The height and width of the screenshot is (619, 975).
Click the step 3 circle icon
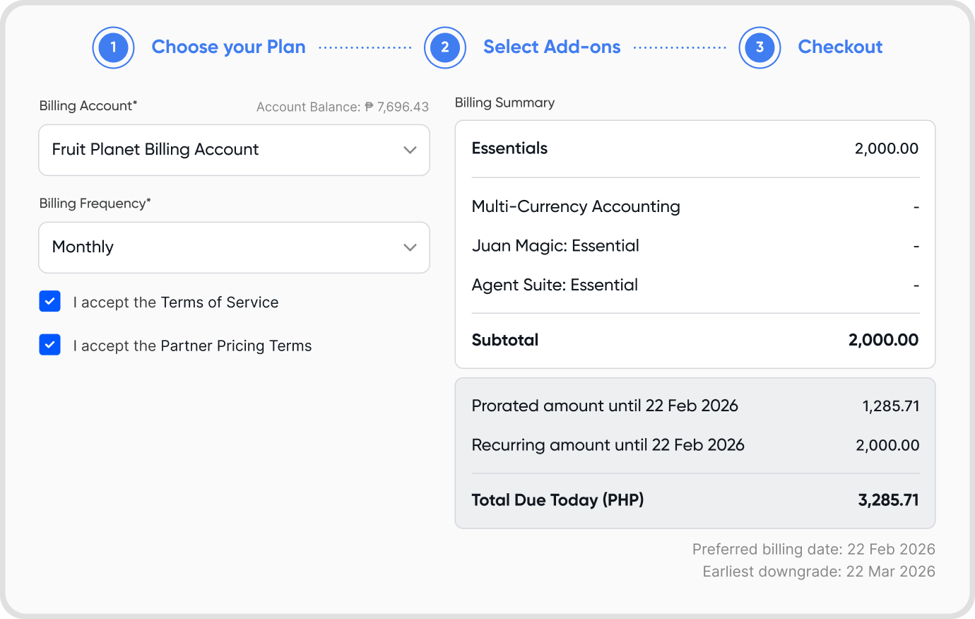coord(760,47)
